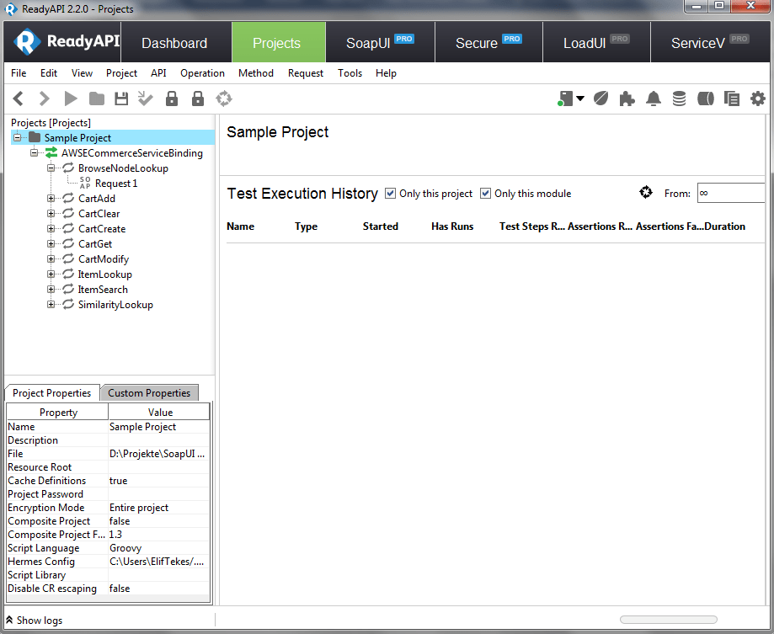This screenshot has height=634, width=774.
Task: Switch to Custom Properties tab
Action: pos(149,393)
